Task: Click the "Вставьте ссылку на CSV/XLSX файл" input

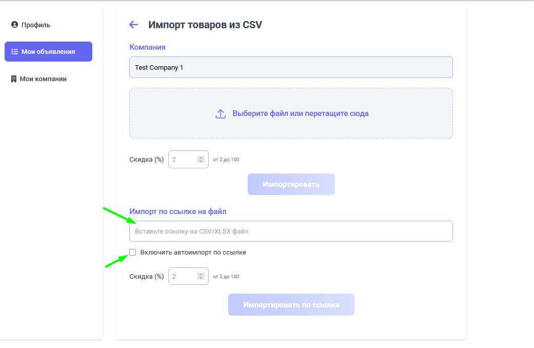Action: (291, 231)
